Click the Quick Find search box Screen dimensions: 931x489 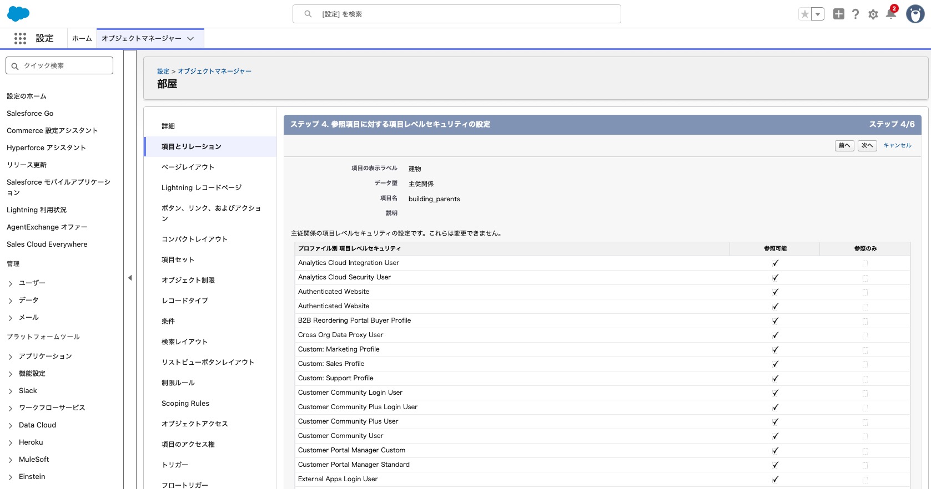(x=59, y=65)
